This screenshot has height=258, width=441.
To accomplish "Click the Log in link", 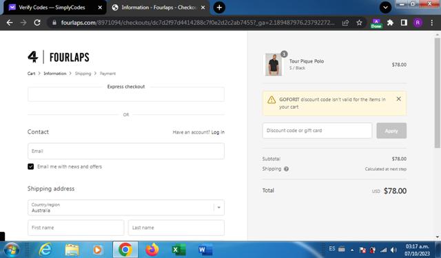I will coord(218,132).
